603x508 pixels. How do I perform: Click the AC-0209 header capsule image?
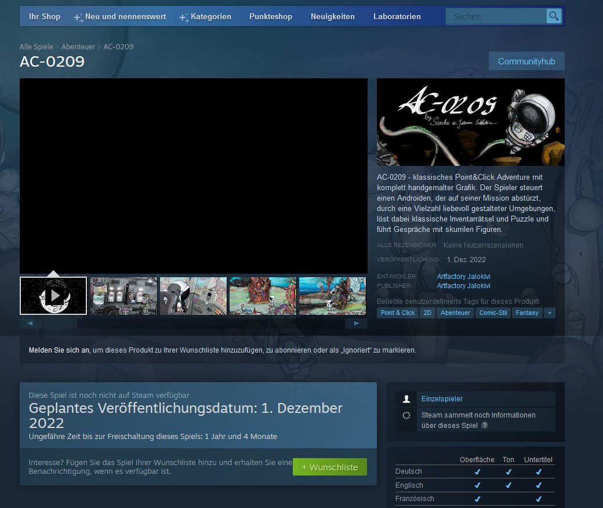point(470,122)
